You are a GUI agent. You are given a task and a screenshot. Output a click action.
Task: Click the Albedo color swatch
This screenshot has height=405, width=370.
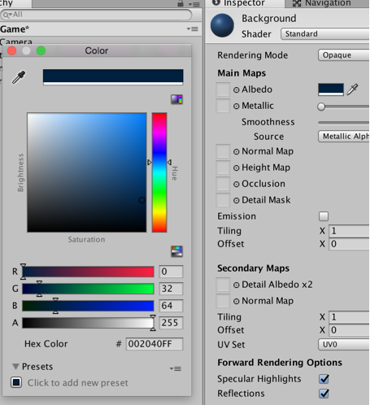[331, 89]
